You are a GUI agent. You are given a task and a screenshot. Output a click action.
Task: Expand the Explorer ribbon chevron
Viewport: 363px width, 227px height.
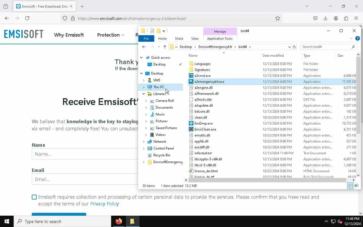(351, 38)
